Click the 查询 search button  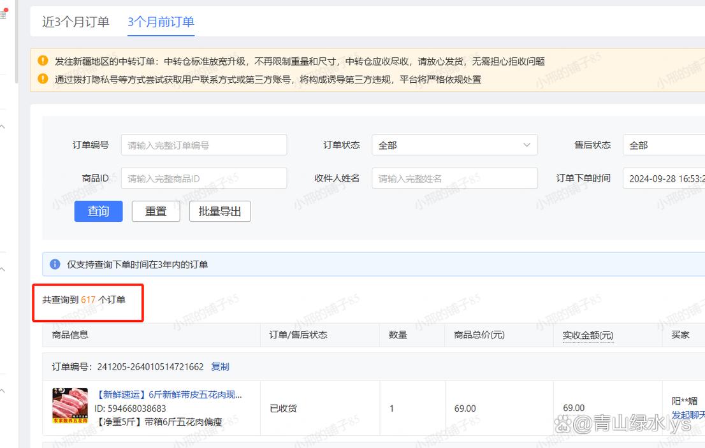pos(98,211)
